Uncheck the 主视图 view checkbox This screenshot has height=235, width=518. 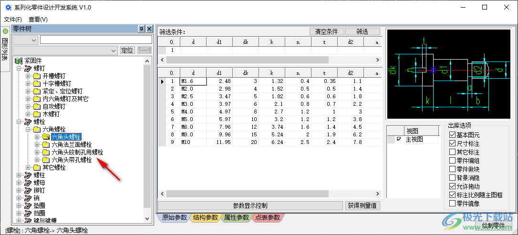tap(399, 140)
